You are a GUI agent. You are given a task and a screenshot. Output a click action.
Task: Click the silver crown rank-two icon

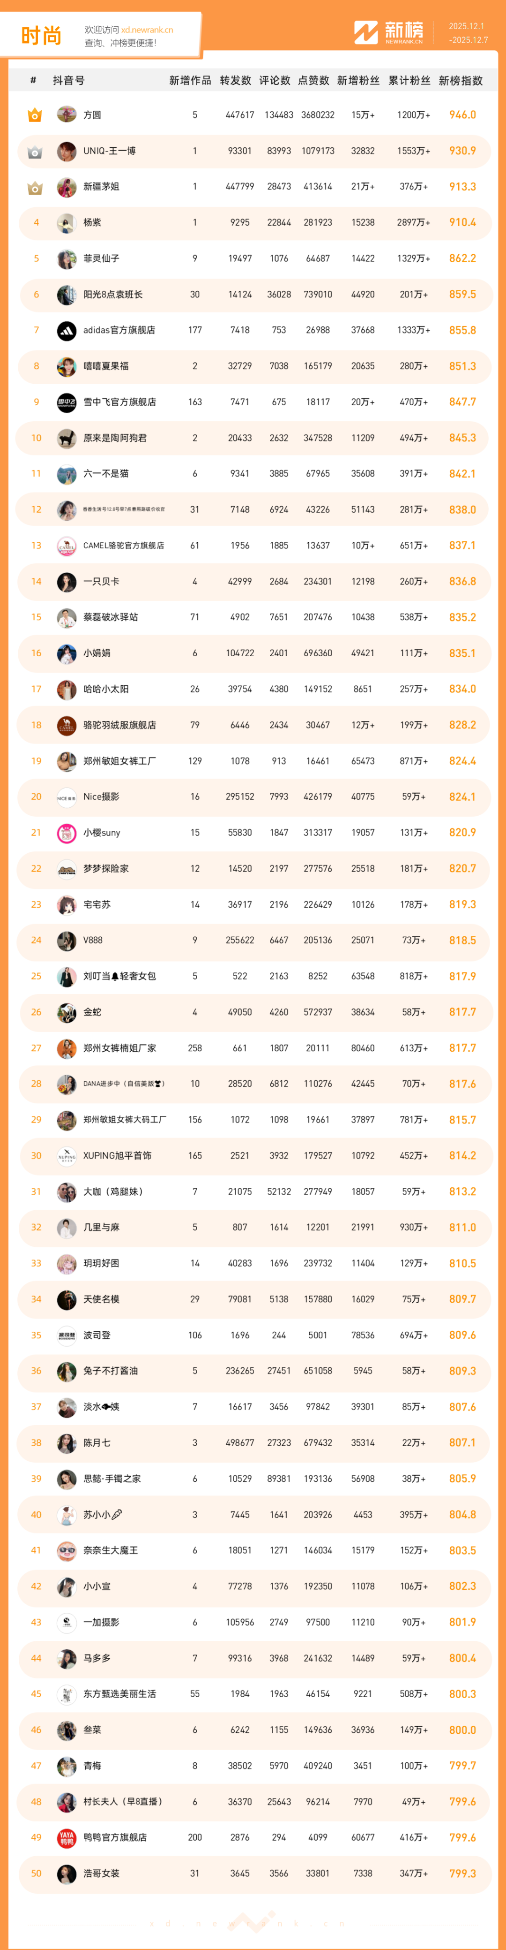(x=35, y=152)
